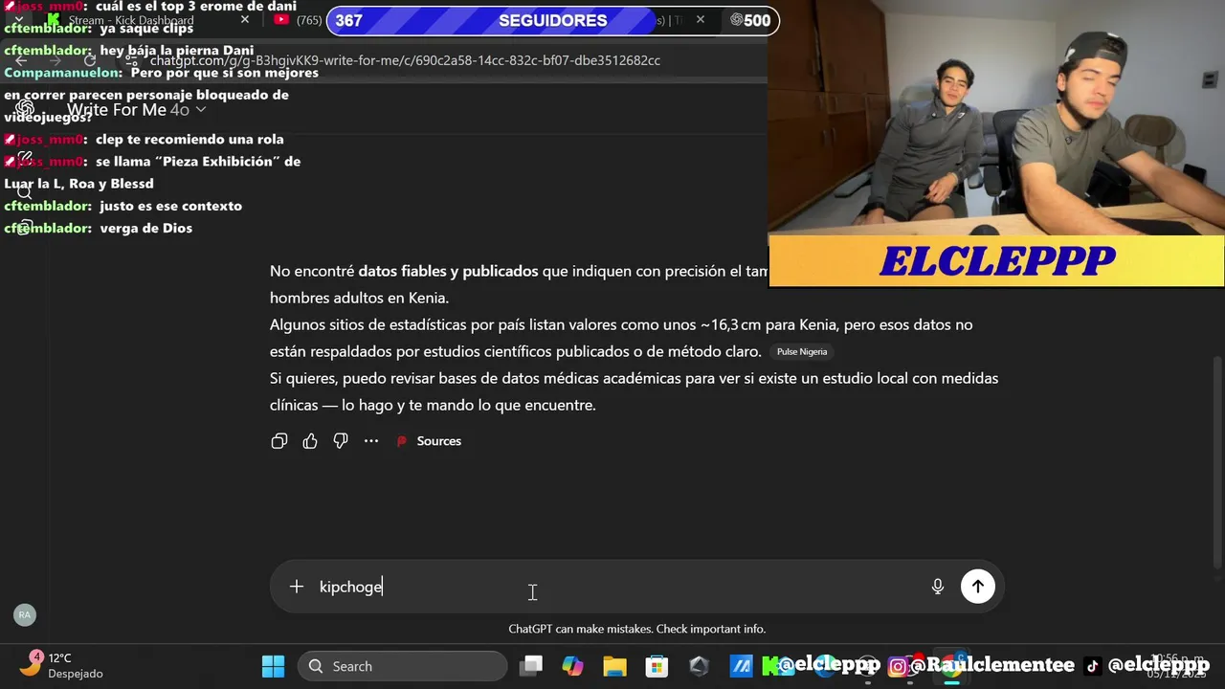Open more actions ellipsis under response
1225x689 pixels.
371,441
